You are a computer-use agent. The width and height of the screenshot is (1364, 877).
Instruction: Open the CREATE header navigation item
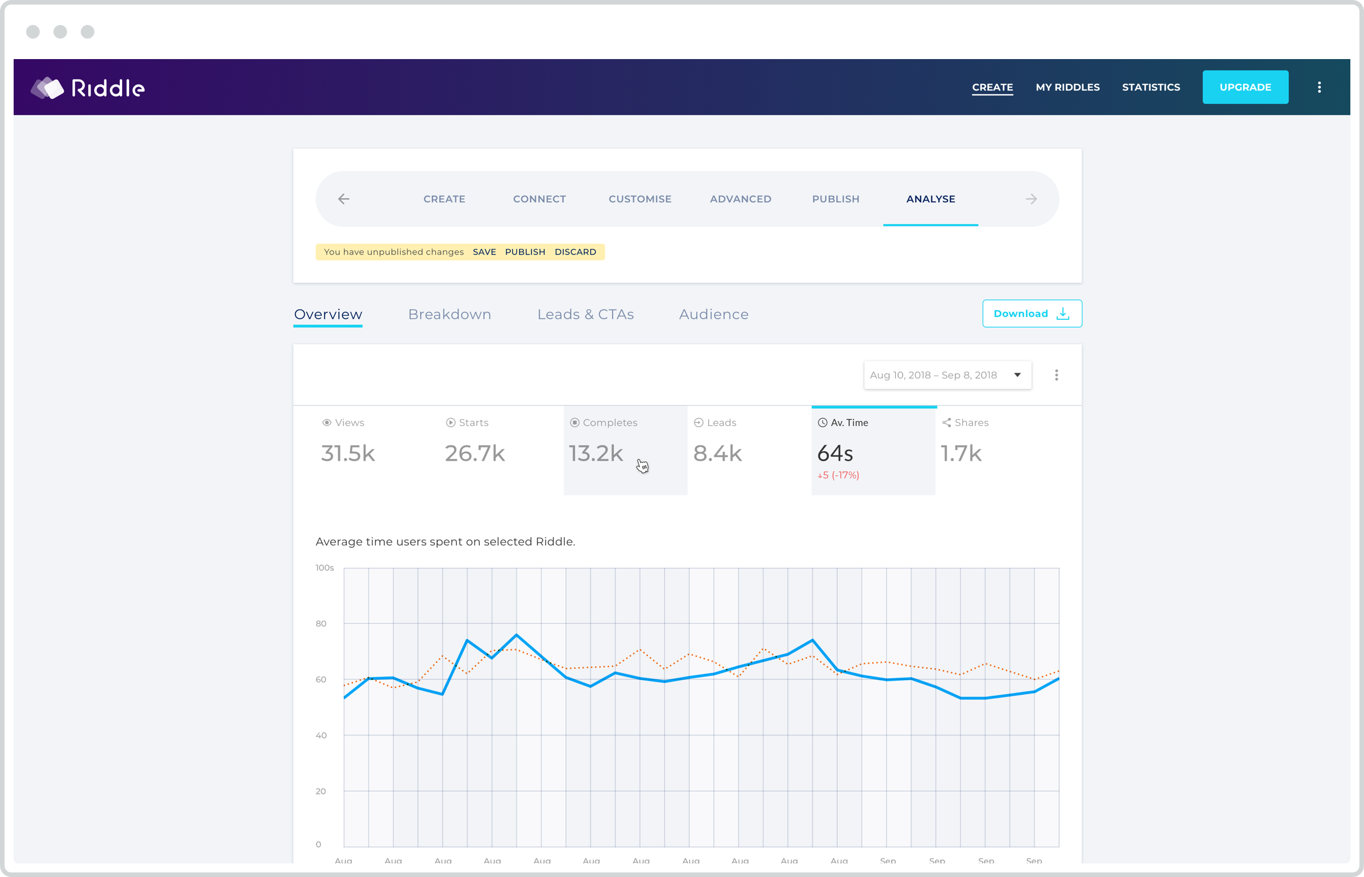[x=992, y=87]
